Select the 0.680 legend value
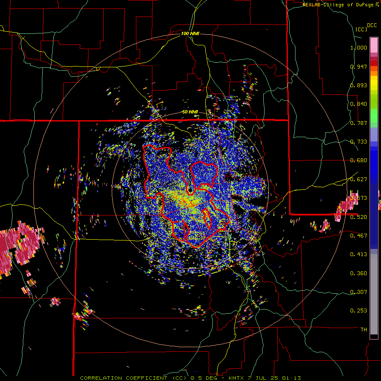Screen dimensions: 381x381 [x=359, y=160]
